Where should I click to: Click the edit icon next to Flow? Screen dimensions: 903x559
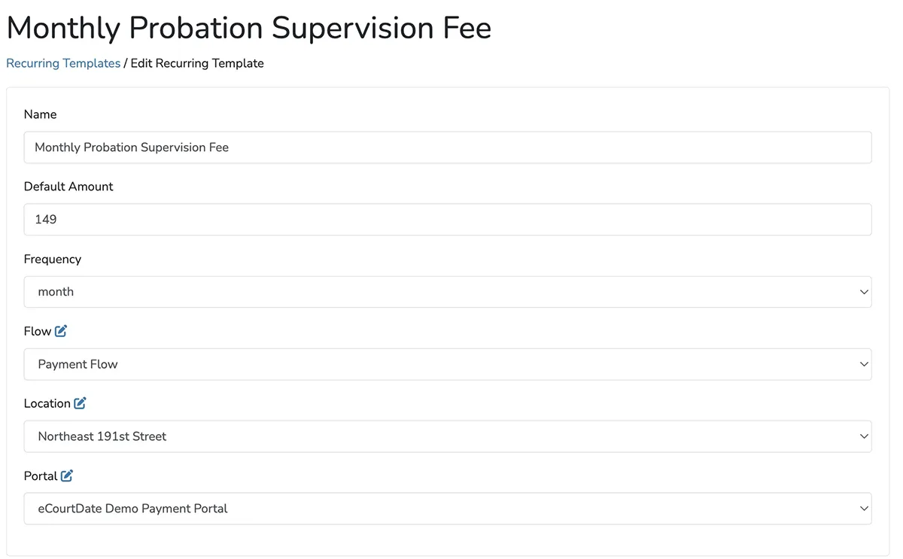61,330
